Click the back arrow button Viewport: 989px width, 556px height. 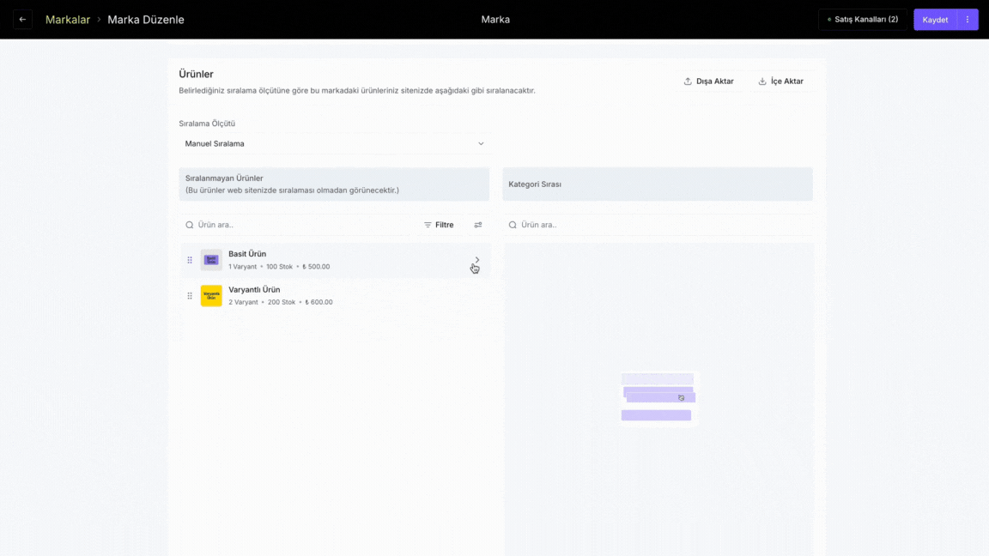(22, 20)
